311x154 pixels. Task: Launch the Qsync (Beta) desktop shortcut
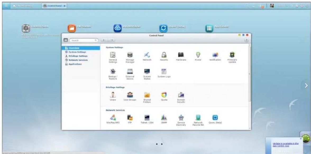[163, 28]
